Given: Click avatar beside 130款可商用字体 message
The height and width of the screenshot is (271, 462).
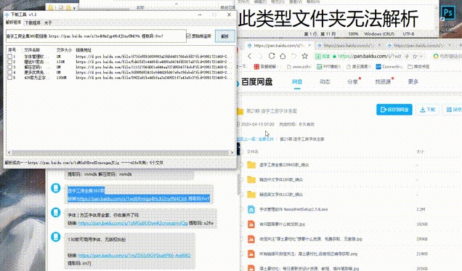Looking at the screenshot, I should pyautogui.click(x=56, y=237).
